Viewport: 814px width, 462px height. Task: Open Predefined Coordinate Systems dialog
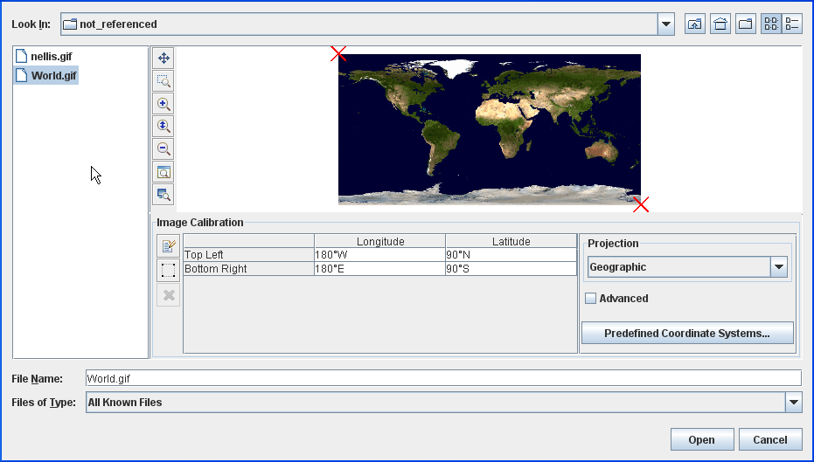tap(686, 334)
